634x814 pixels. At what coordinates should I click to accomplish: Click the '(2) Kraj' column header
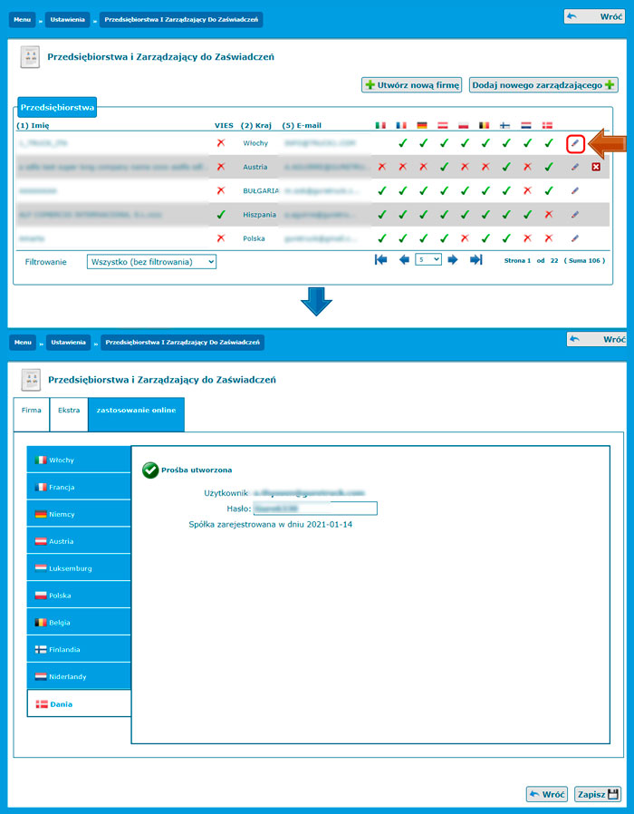255,126
